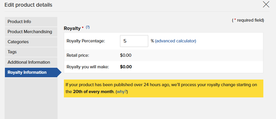Click the Royalty section heading
The width and height of the screenshot is (276, 119).
pos(72,28)
